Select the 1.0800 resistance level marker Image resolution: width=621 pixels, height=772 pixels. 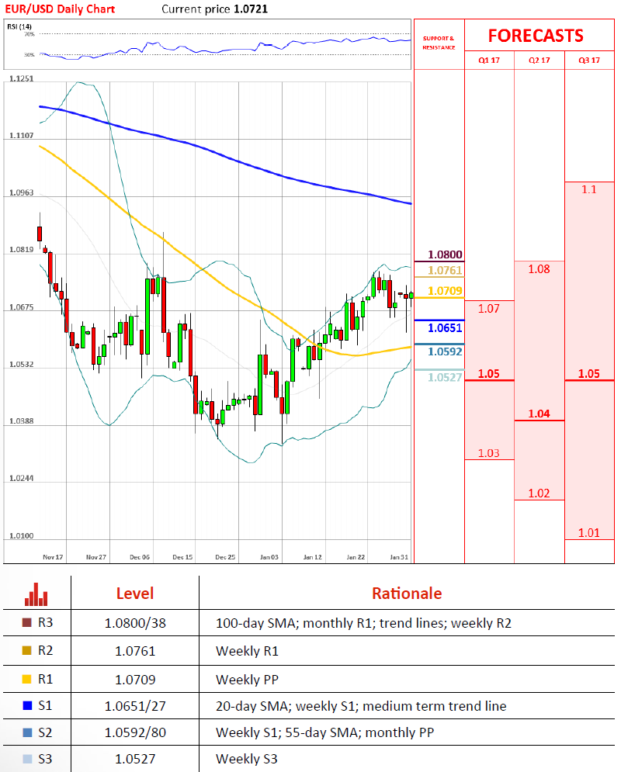[x=446, y=254]
